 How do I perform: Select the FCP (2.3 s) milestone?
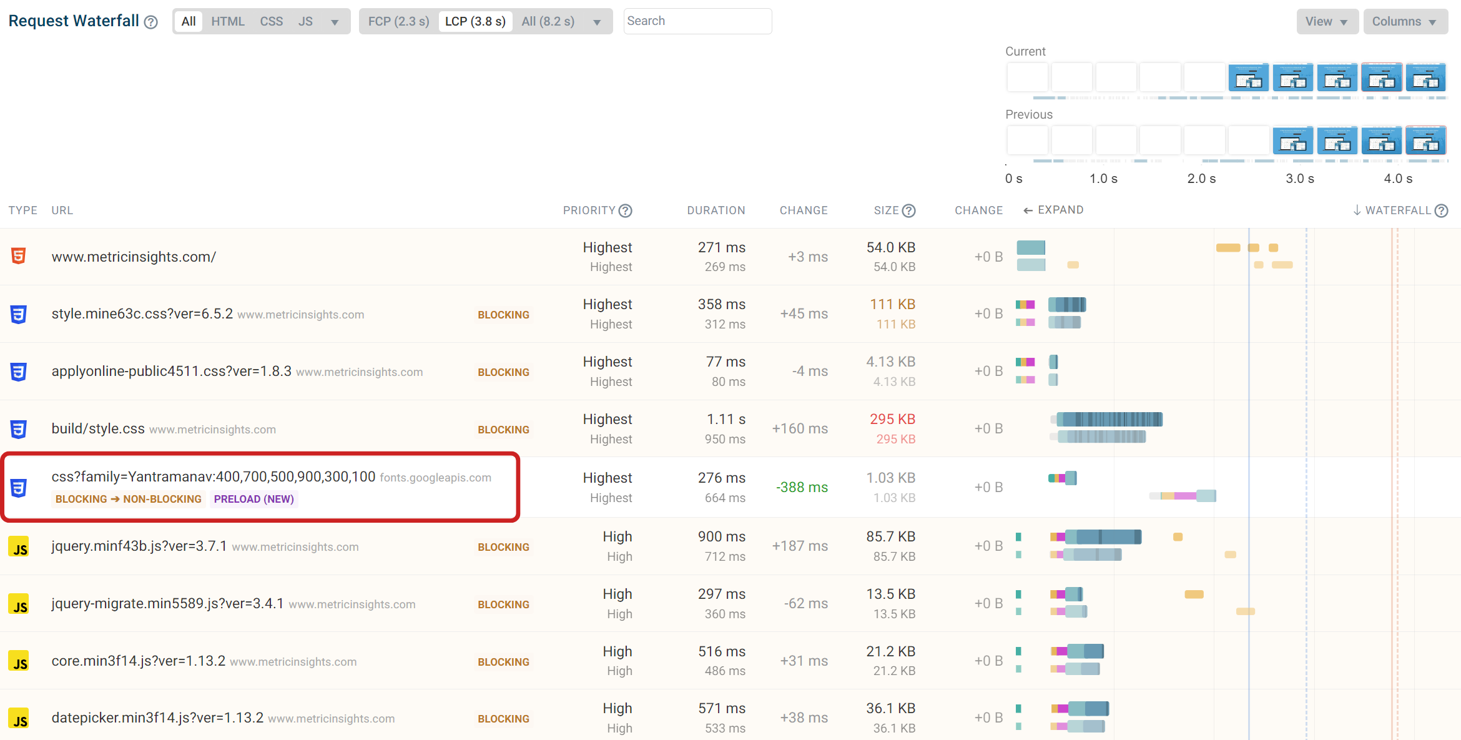tap(398, 21)
